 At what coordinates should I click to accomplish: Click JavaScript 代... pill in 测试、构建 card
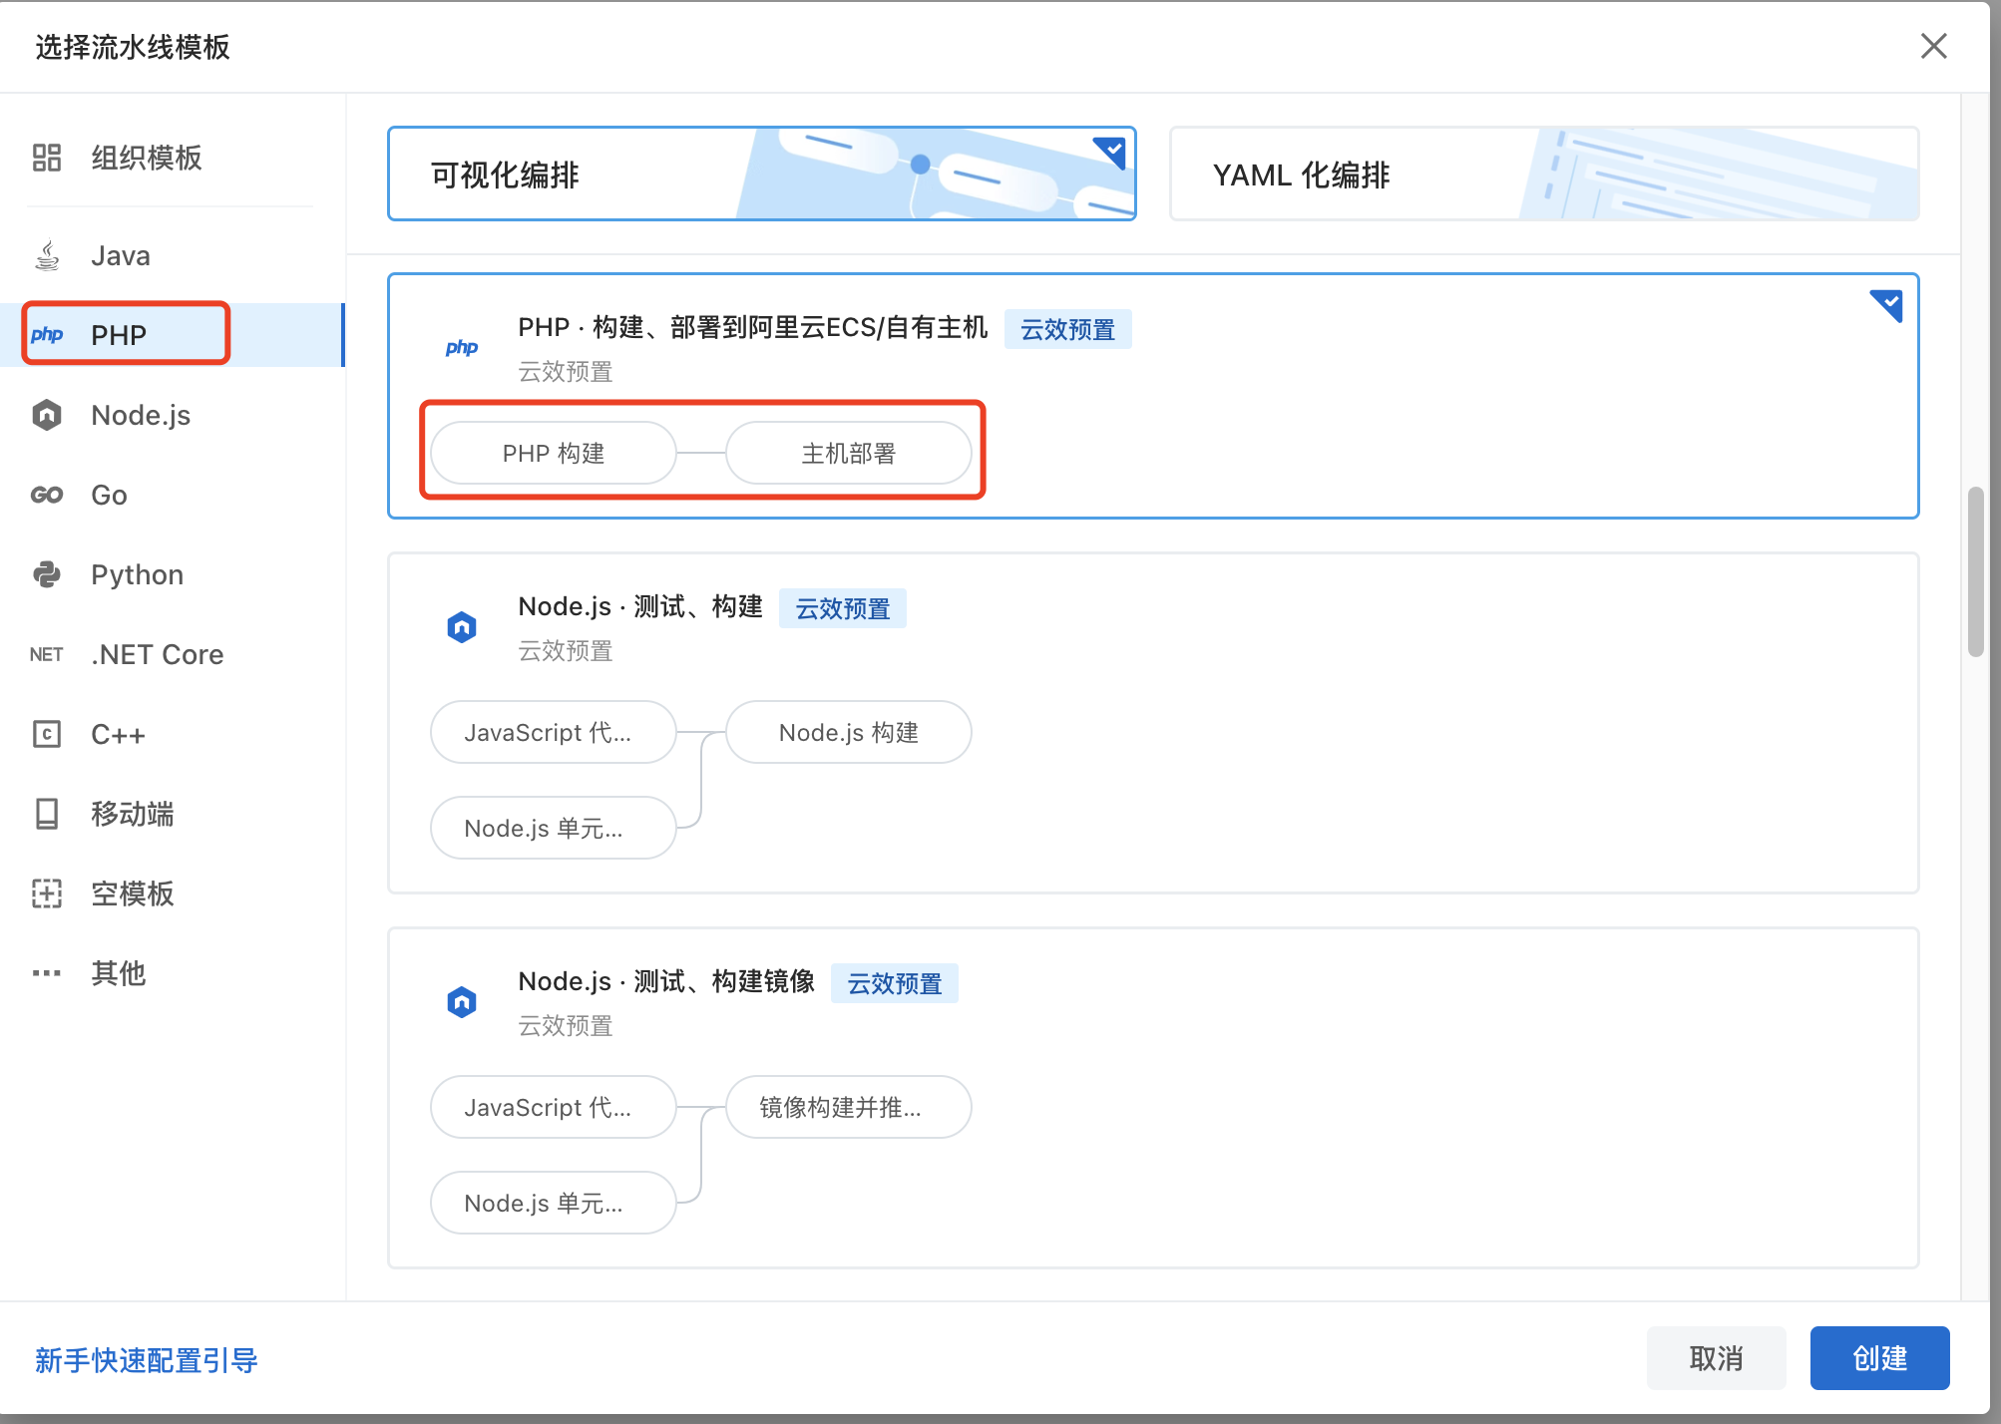coord(554,732)
